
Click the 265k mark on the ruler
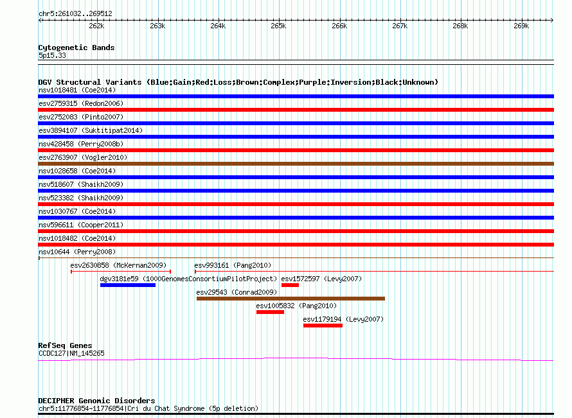[x=278, y=26]
